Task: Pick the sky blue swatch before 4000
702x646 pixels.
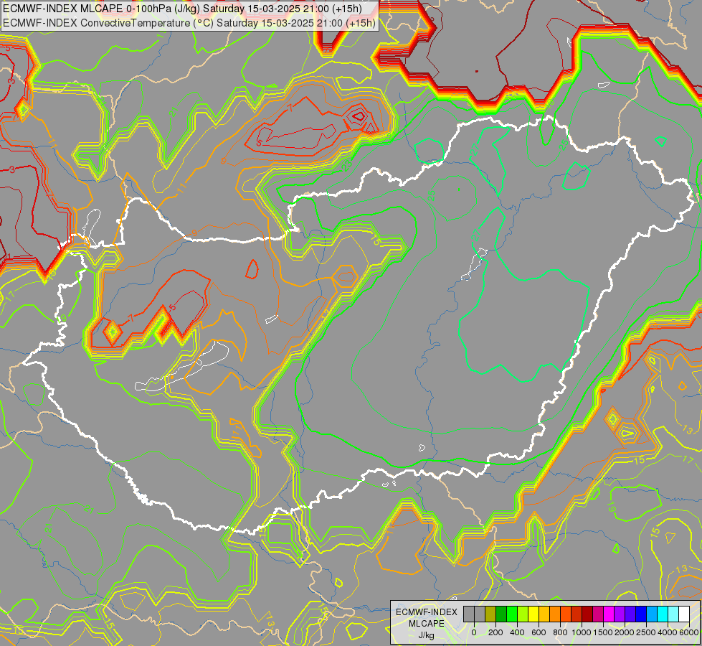Action: (x=652, y=614)
